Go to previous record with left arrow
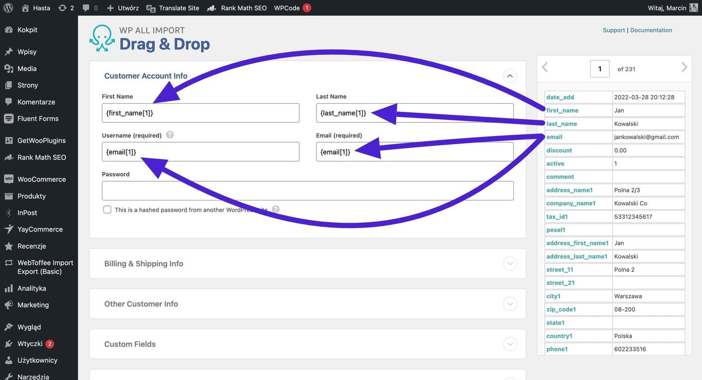The height and width of the screenshot is (380, 702). click(545, 67)
